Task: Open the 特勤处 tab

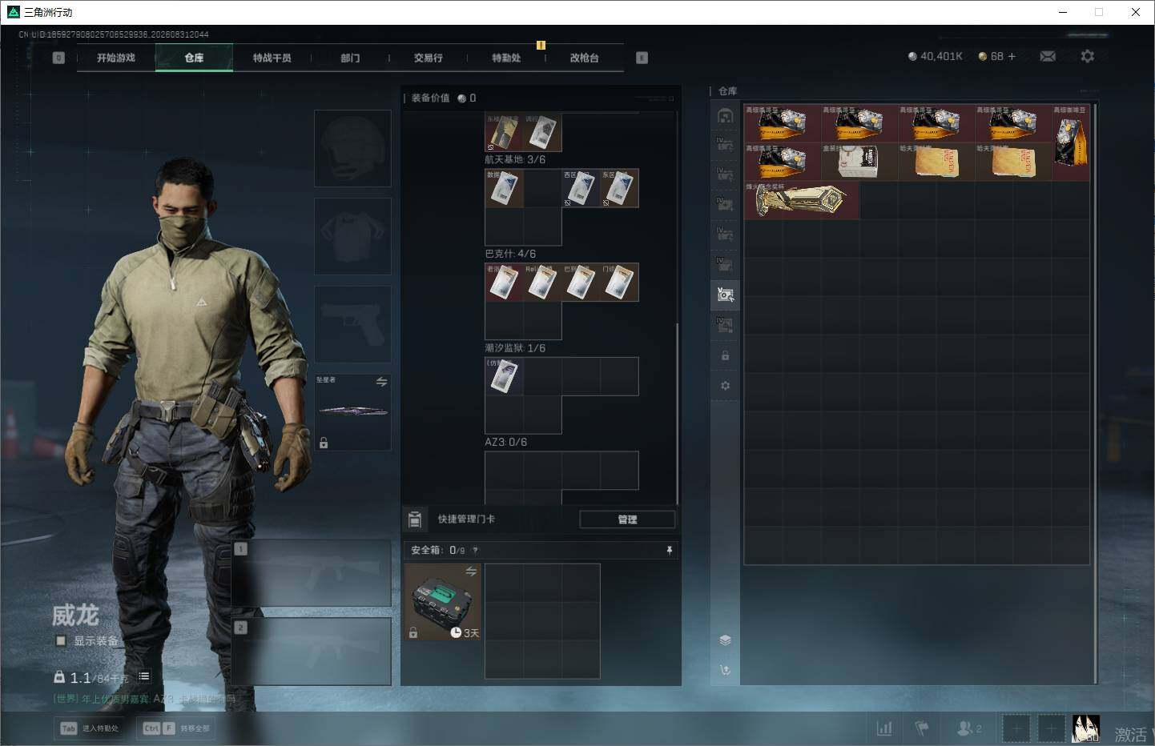Action: tap(506, 58)
